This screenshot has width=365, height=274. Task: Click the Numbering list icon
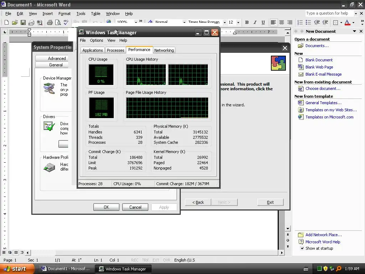click(300, 22)
